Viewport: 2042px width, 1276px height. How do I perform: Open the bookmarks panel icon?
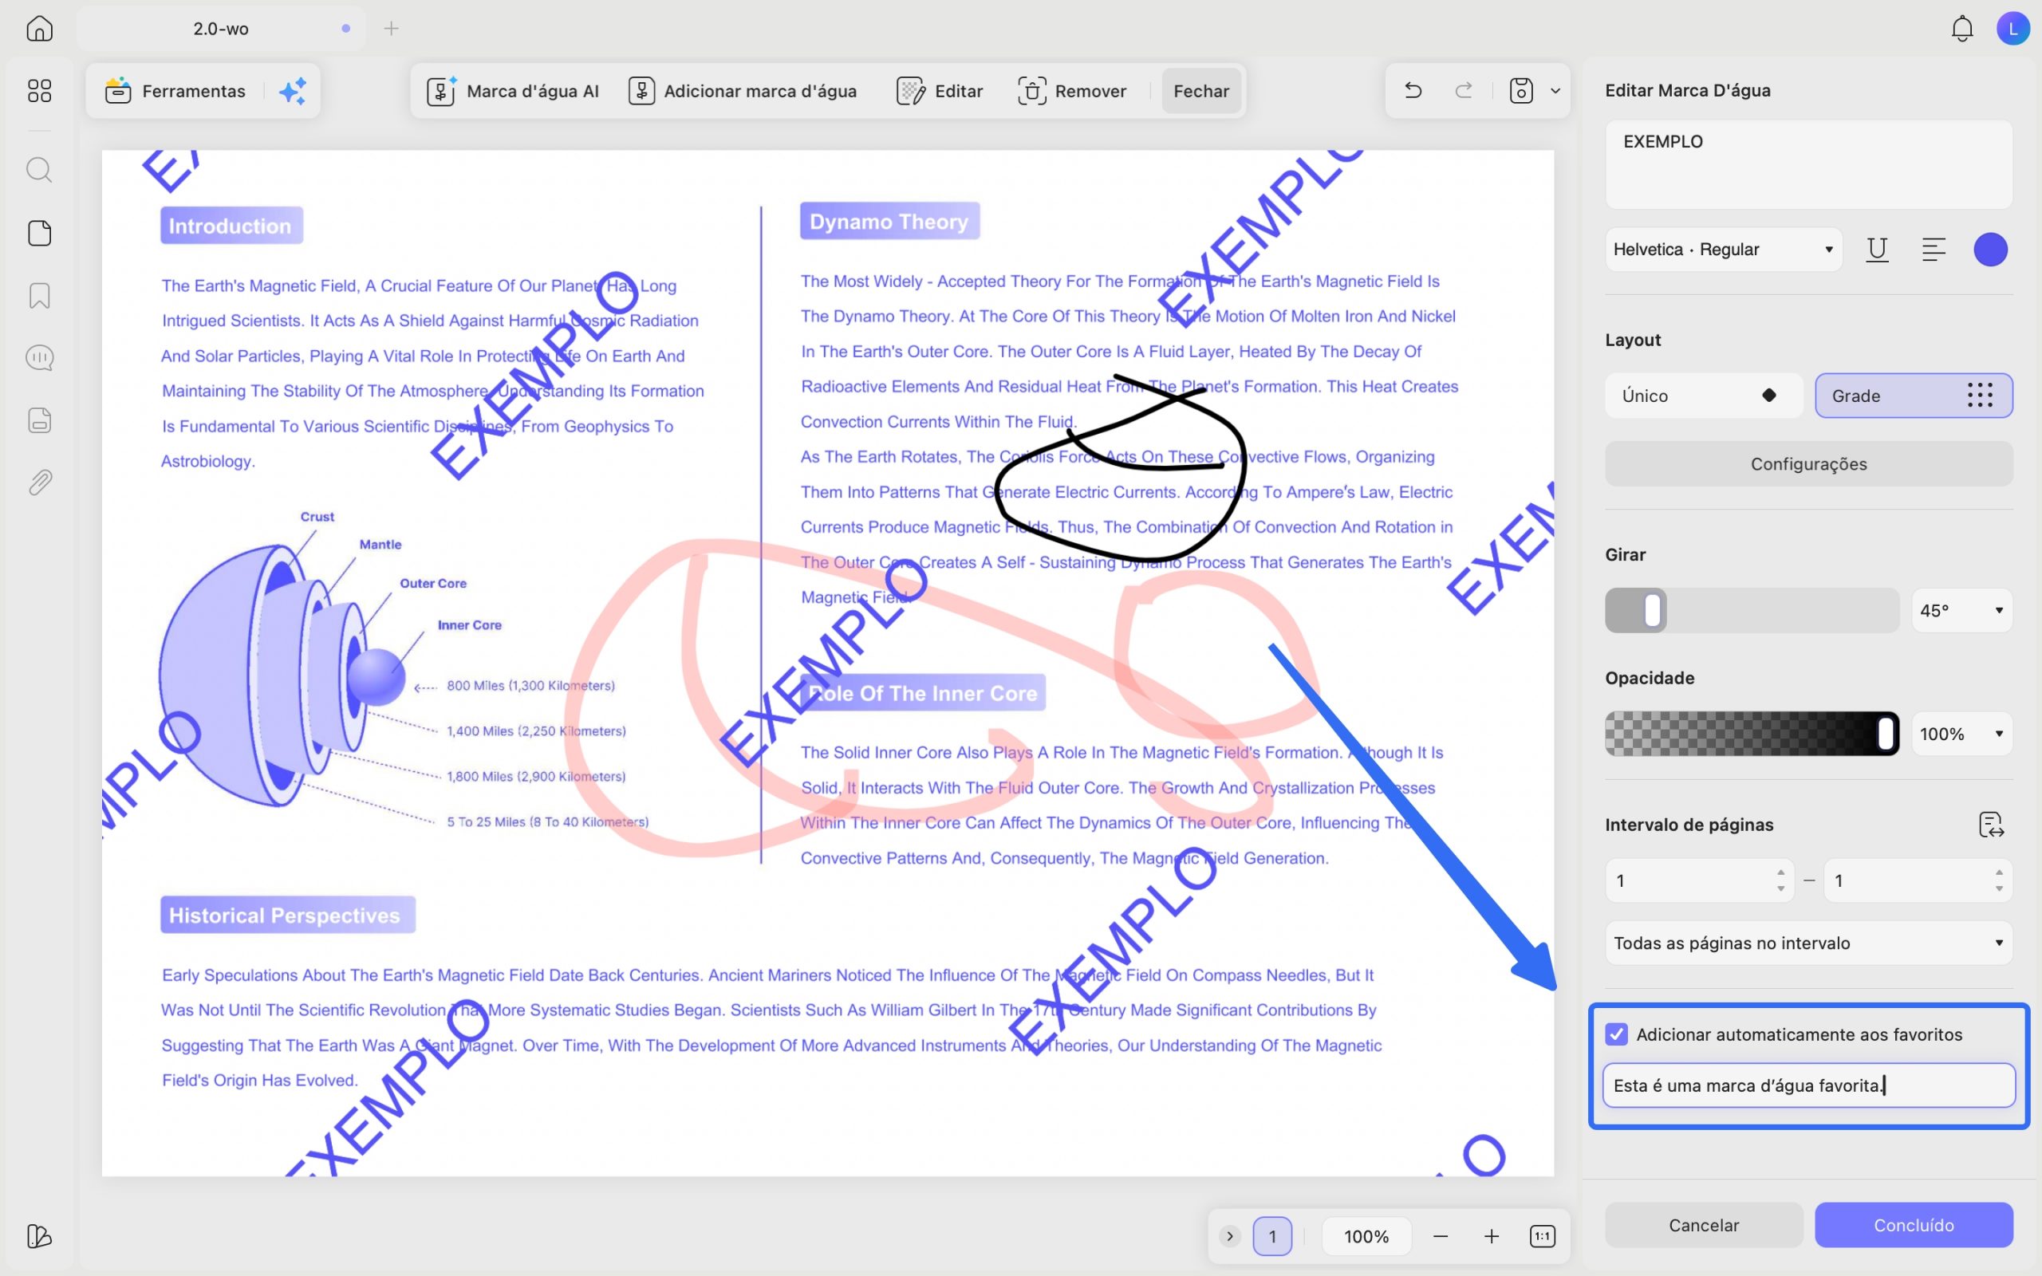pos(40,295)
